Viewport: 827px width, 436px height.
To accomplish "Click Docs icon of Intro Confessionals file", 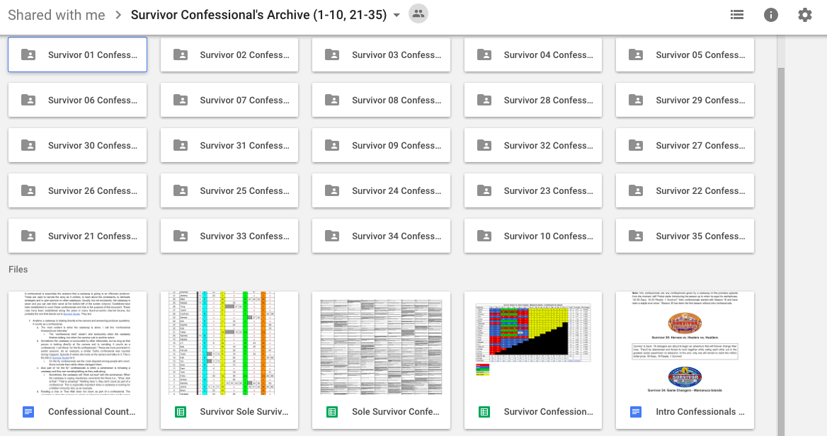I will pos(636,412).
